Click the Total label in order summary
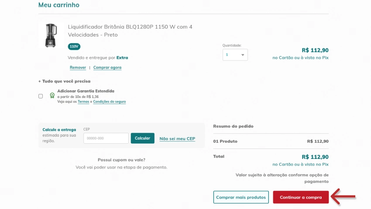The height and width of the screenshot is (209, 371). 219,156
